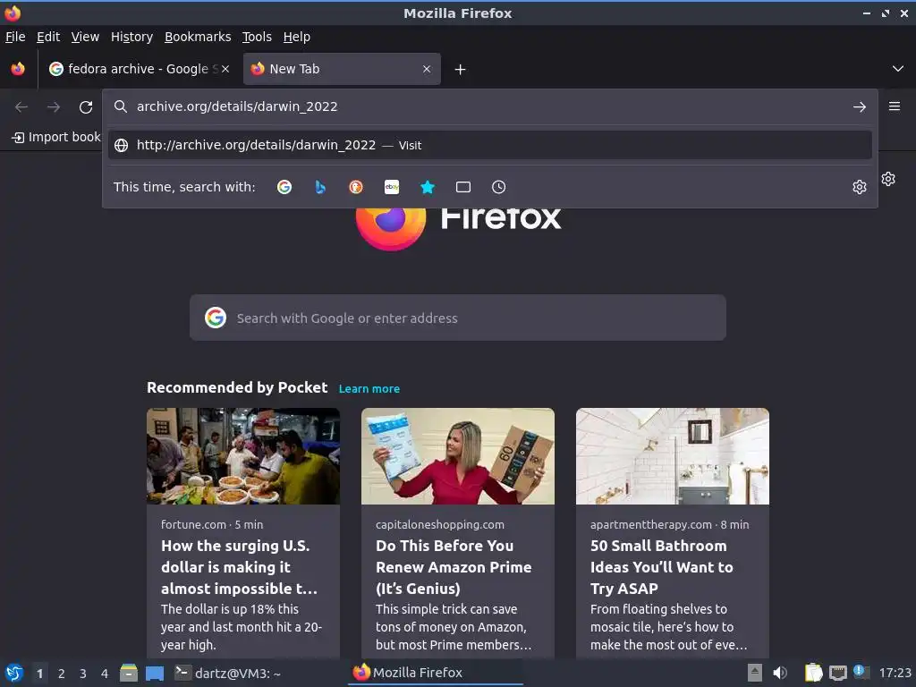Image resolution: width=916 pixels, height=687 pixels.
Task: Search bookmarks using the star icon
Action: [428, 187]
